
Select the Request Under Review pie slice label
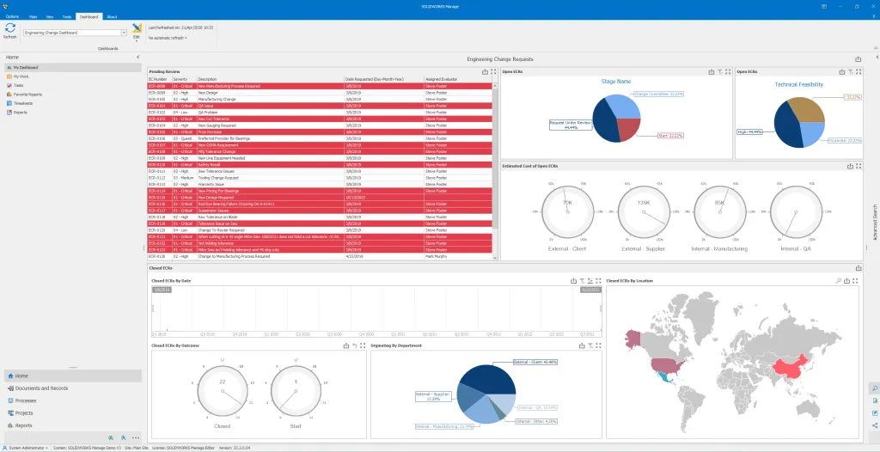click(x=571, y=125)
